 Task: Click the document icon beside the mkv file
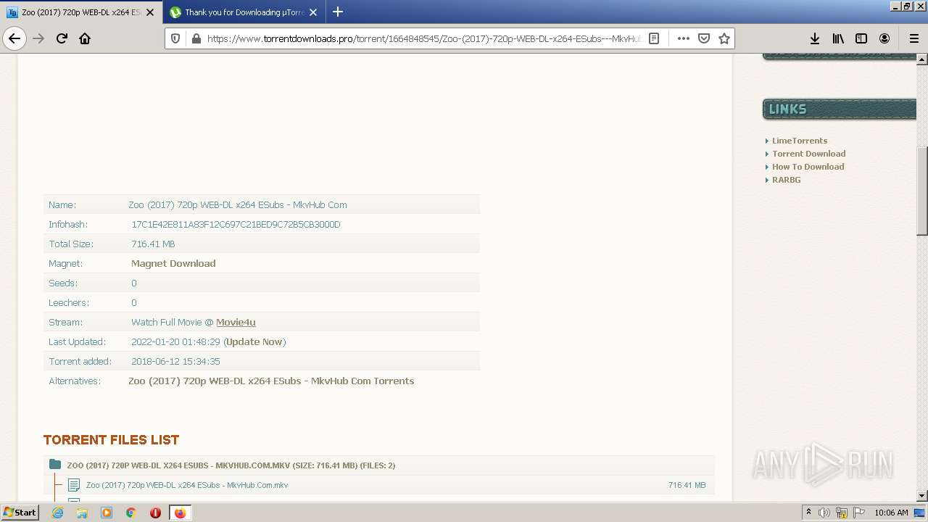coord(73,485)
